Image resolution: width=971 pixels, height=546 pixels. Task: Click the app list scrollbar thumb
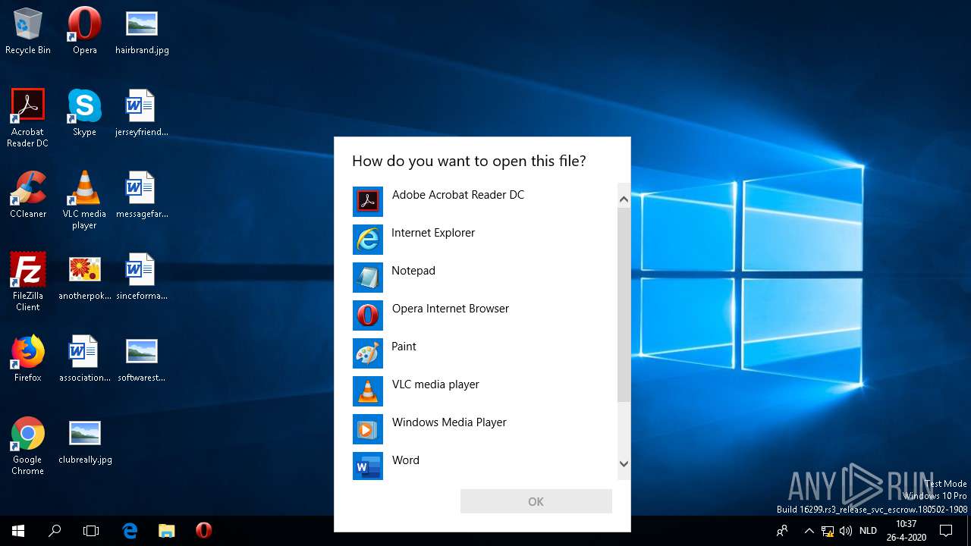[624, 305]
